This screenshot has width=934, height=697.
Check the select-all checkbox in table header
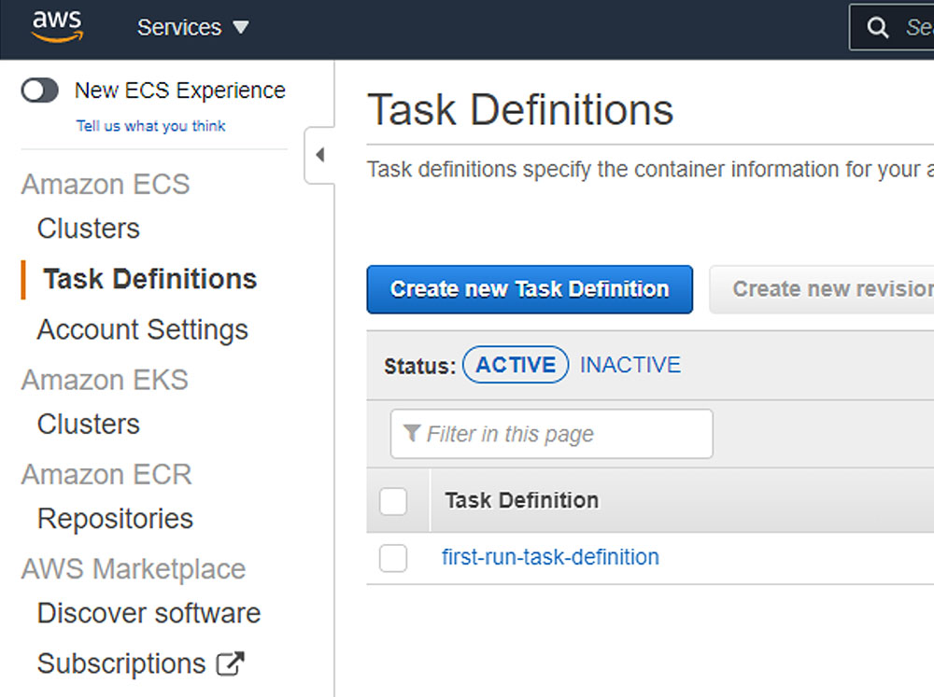(x=393, y=500)
